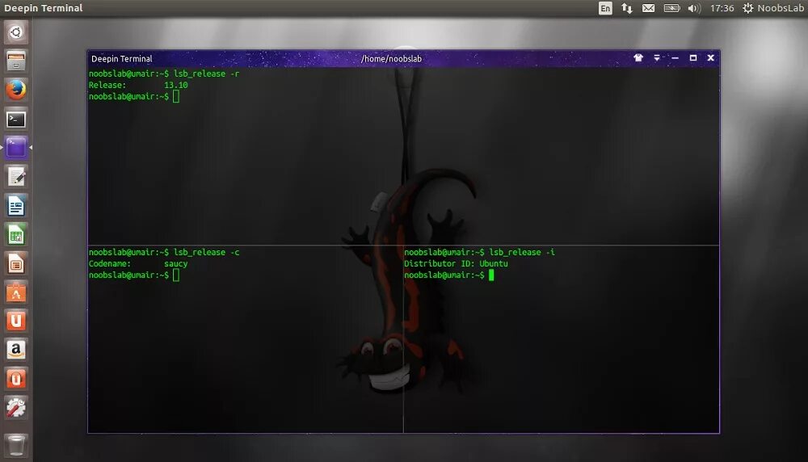Click the 17:36 clock in the panel
Viewport: 808px width, 462px height.
722,8
